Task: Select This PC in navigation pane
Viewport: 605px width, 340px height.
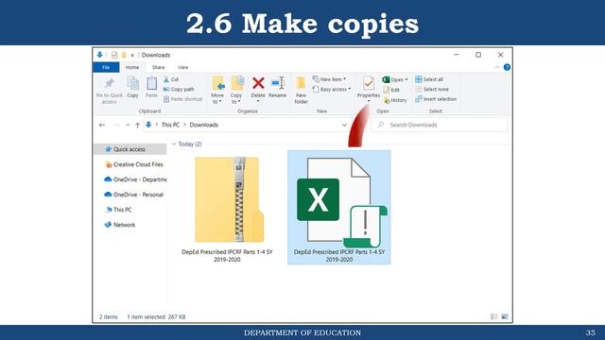Action: click(x=118, y=210)
